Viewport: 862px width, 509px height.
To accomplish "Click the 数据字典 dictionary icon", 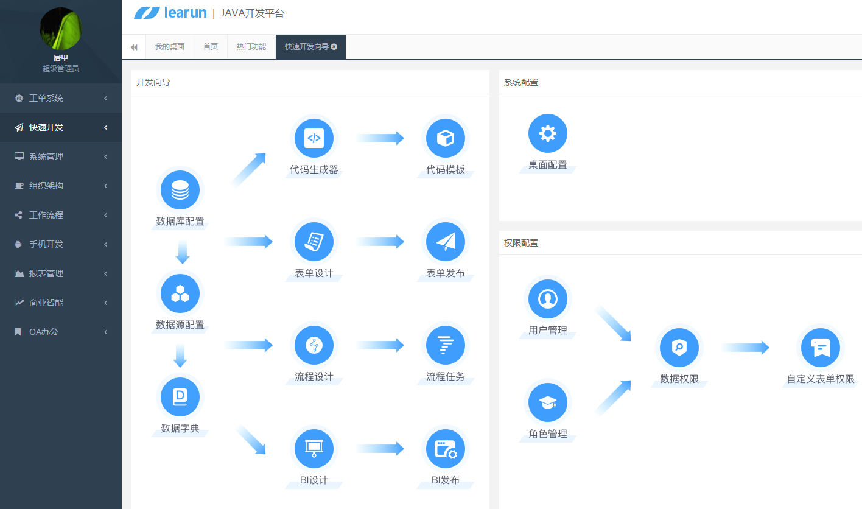I will 180,397.
